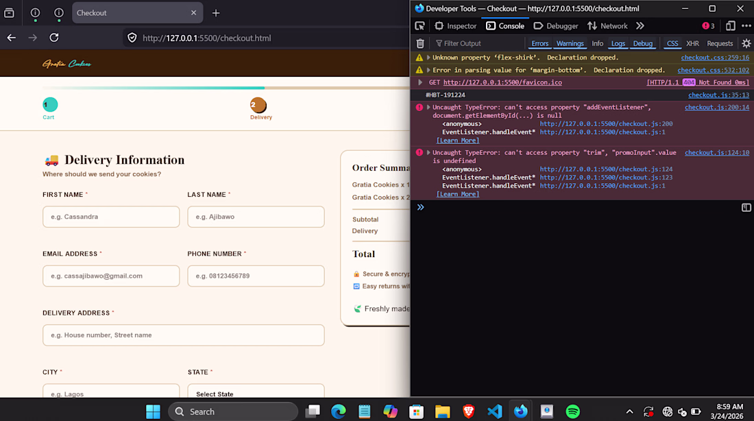Toggle the Info console filter
The width and height of the screenshot is (754, 421).
click(x=597, y=43)
